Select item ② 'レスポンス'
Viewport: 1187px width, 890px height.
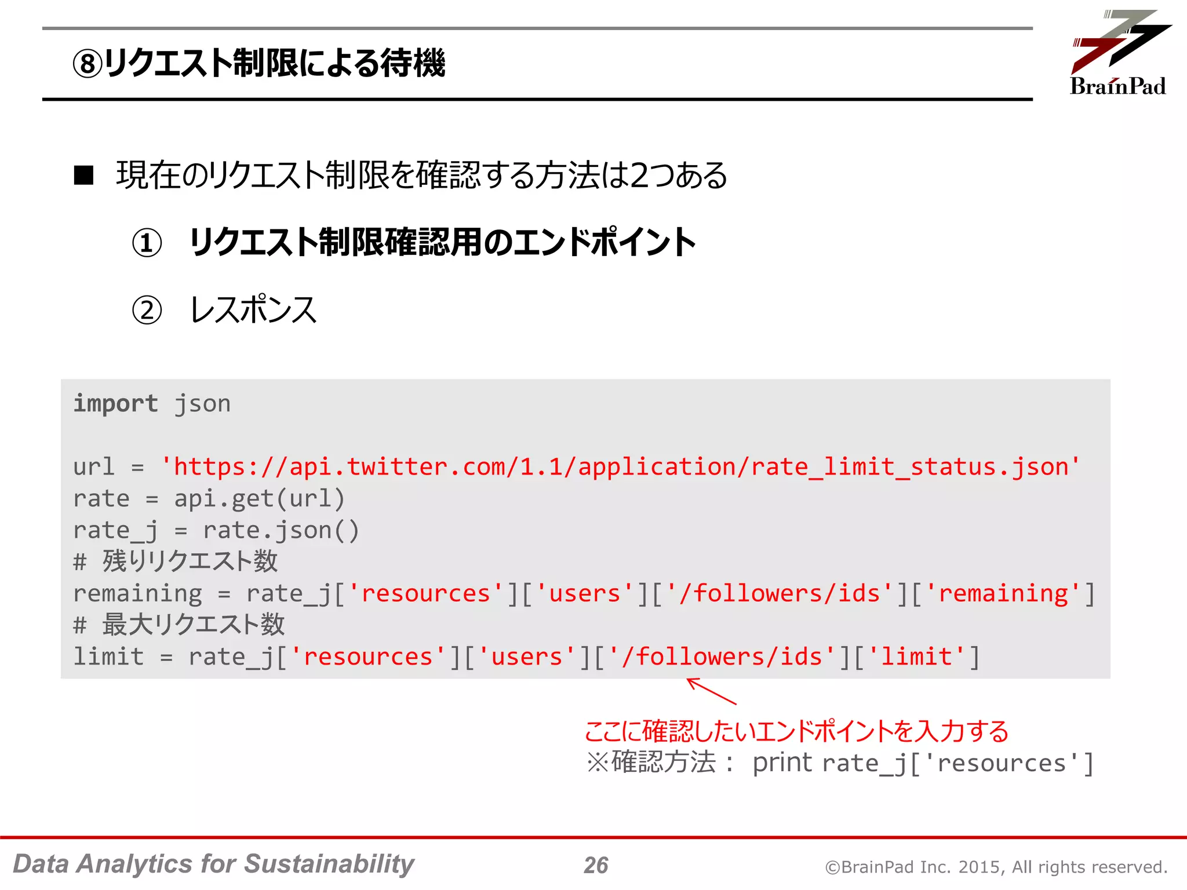pyautogui.click(x=253, y=309)
